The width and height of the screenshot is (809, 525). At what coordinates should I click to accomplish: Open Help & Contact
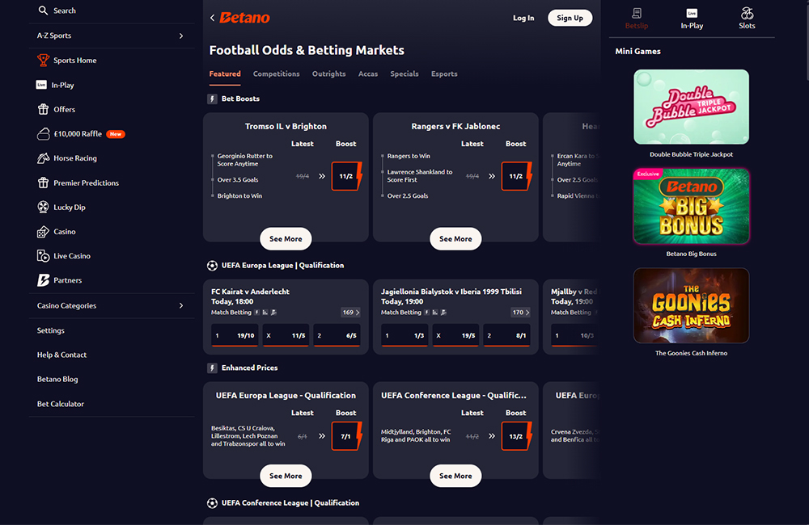click(x=62, y=355)
